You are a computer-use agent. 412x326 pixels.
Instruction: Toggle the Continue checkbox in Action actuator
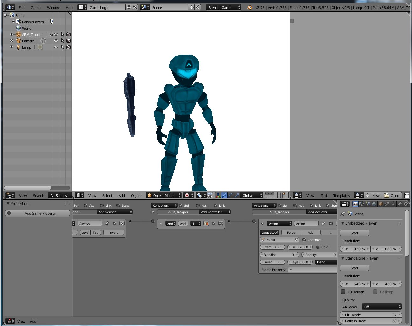point(304,240)
